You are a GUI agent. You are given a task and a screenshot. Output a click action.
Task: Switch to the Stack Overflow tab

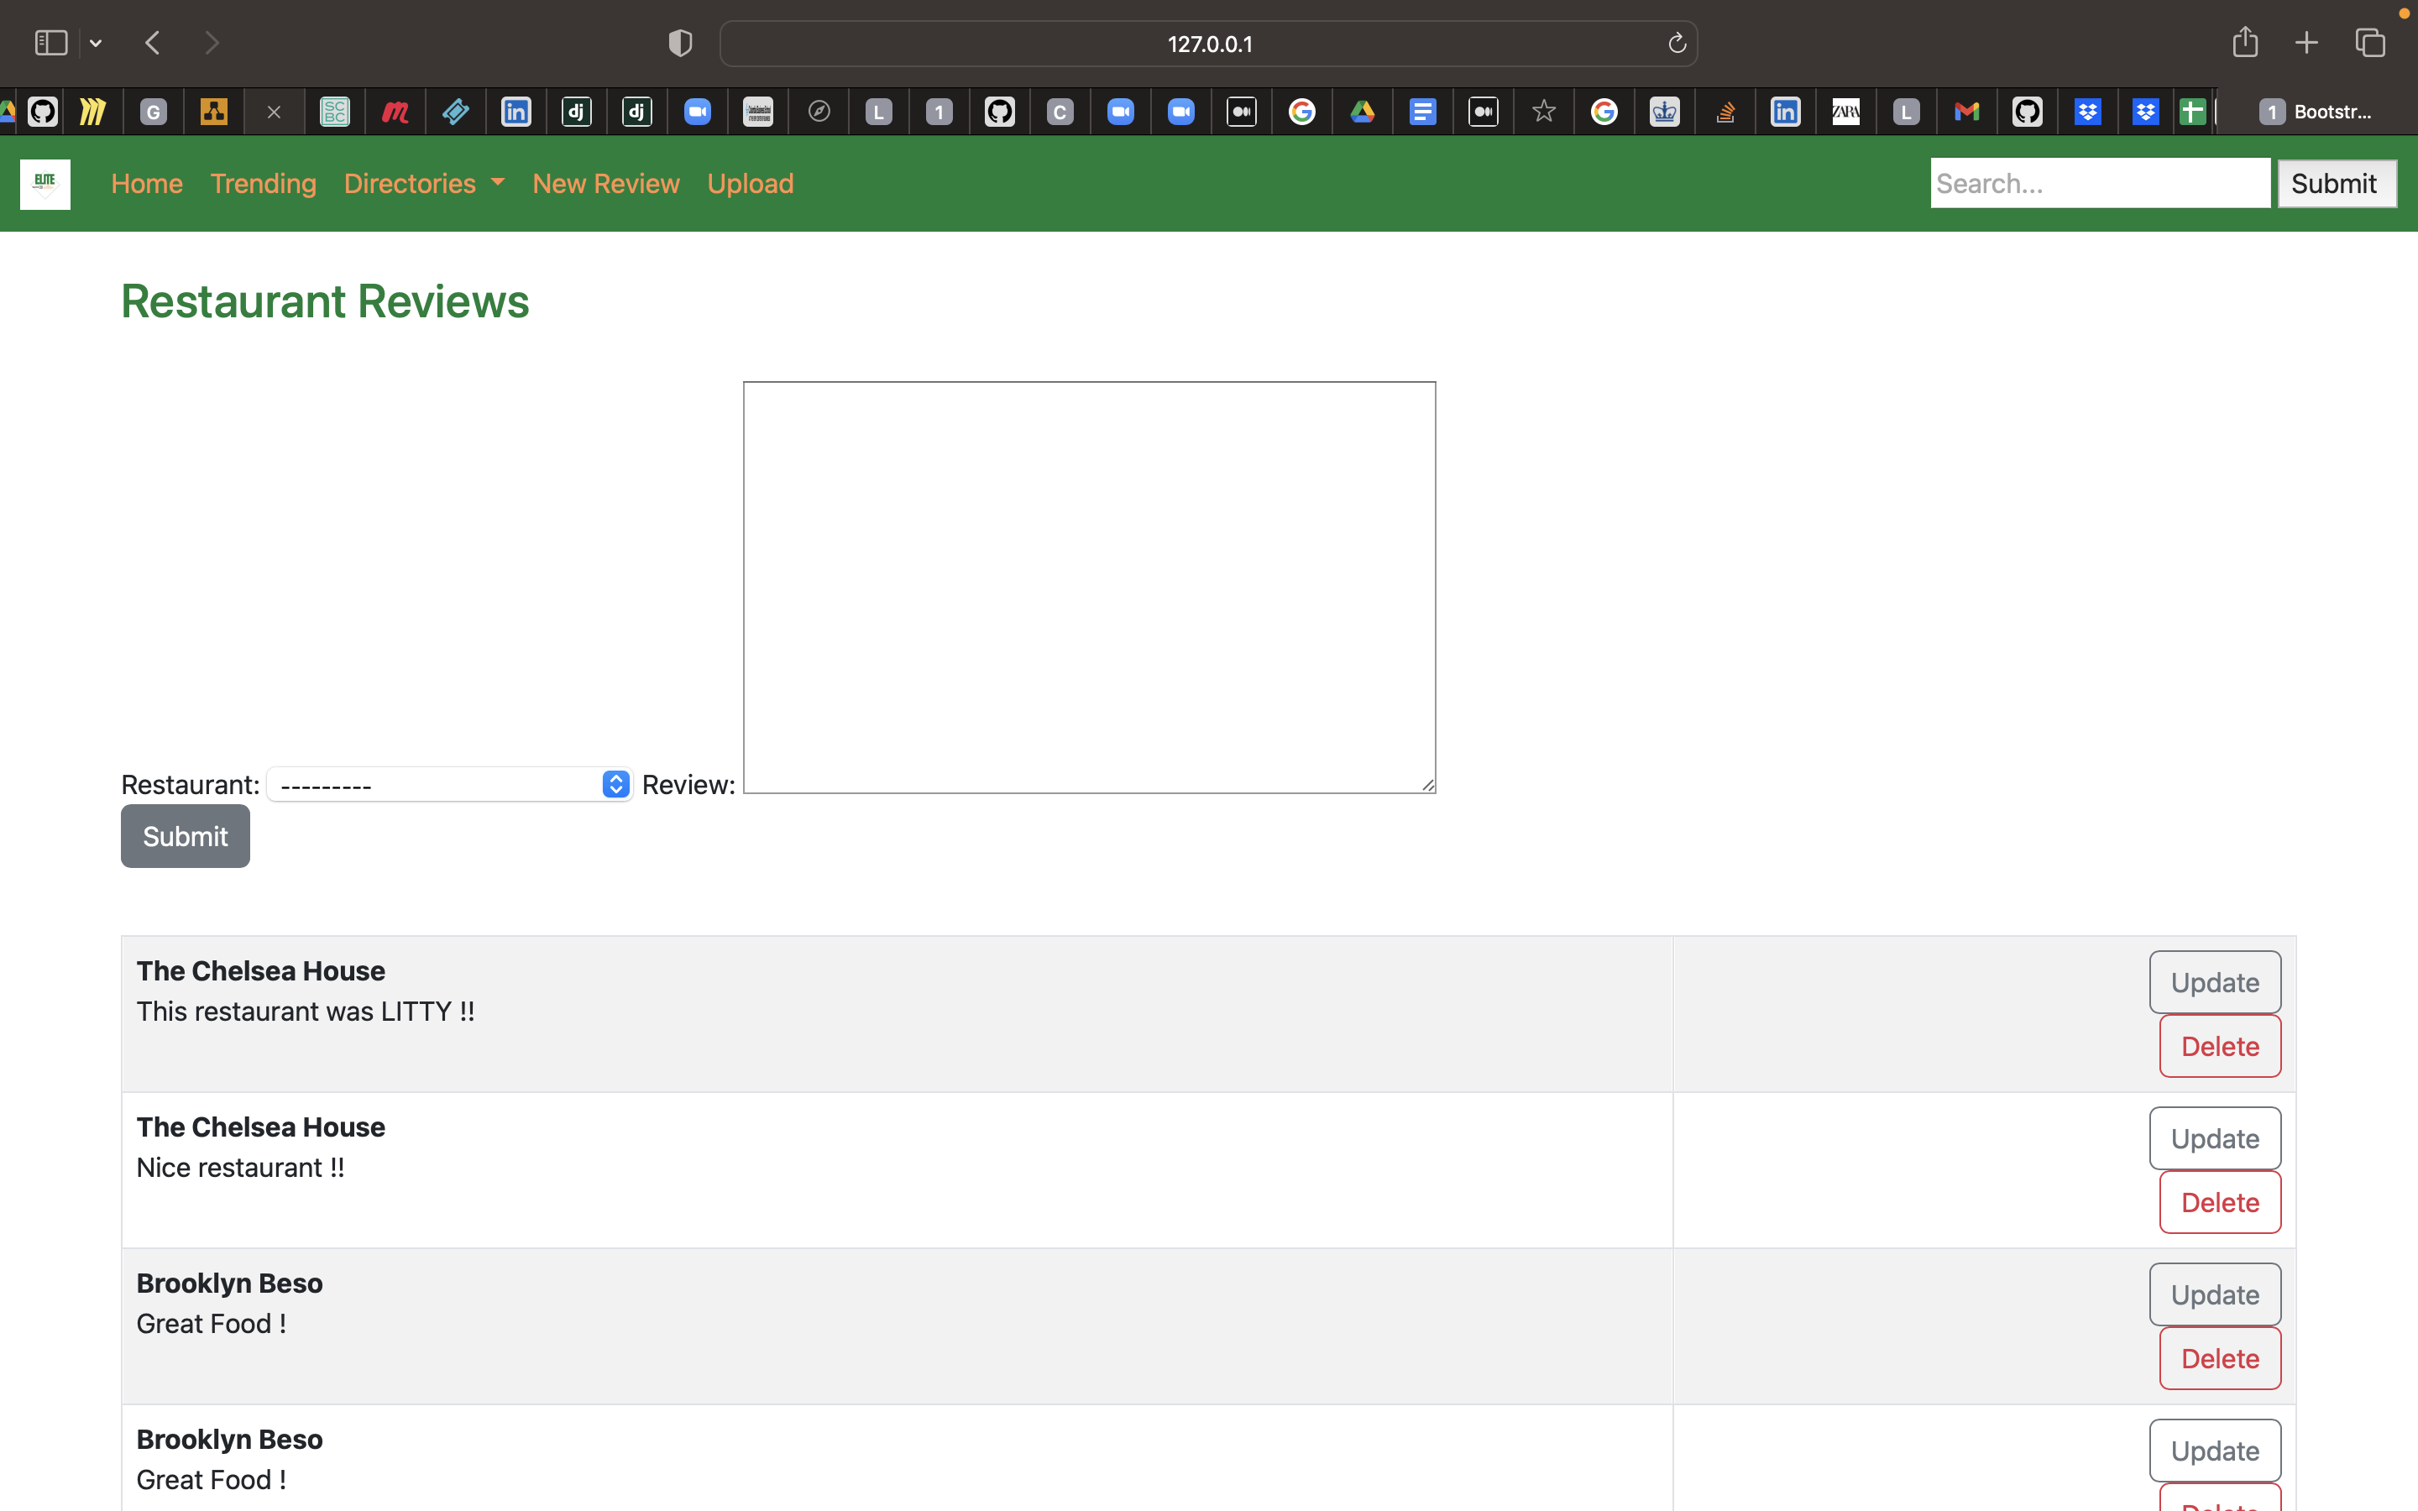(1725, 112)
